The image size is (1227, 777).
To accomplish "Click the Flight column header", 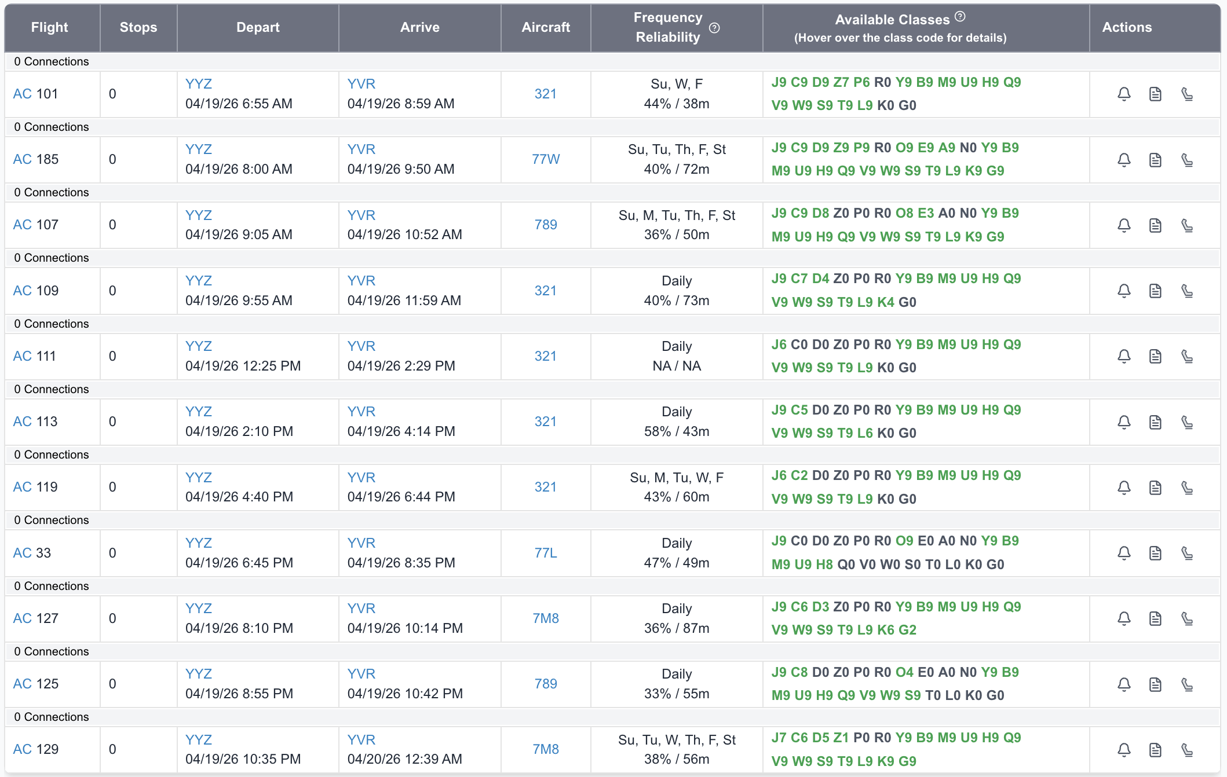I will tap(50, 27).
